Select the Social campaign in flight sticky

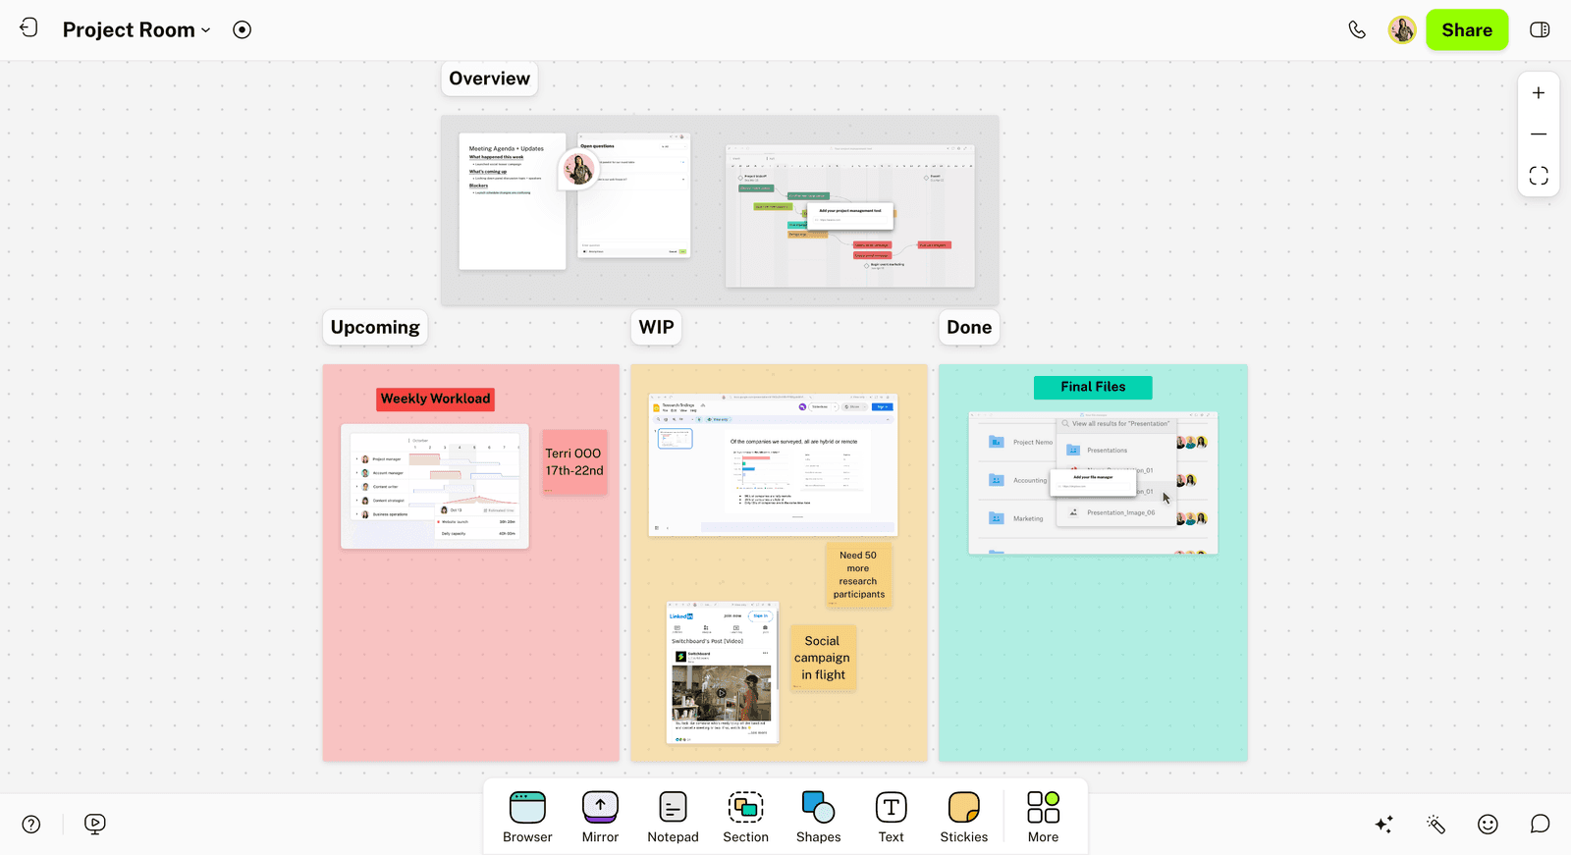[x=823, y=658]
